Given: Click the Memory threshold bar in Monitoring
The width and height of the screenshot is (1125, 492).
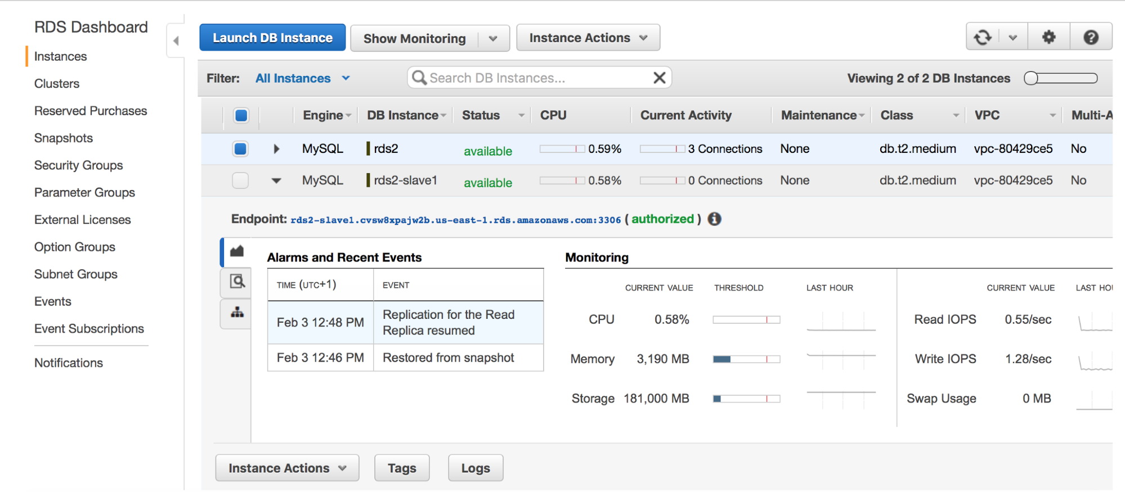Looking at the screenshot, I should (x=746, y=359).
